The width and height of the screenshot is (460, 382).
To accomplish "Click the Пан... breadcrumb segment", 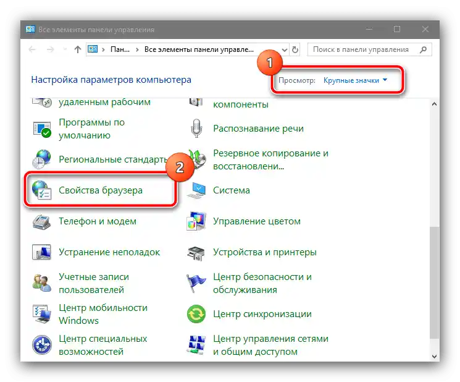I will 120,49.
